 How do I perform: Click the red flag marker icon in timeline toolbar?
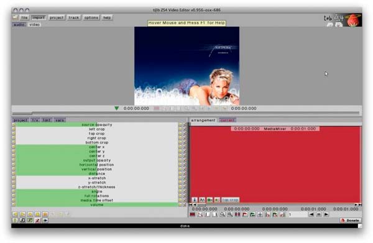(x=245, y=214)
